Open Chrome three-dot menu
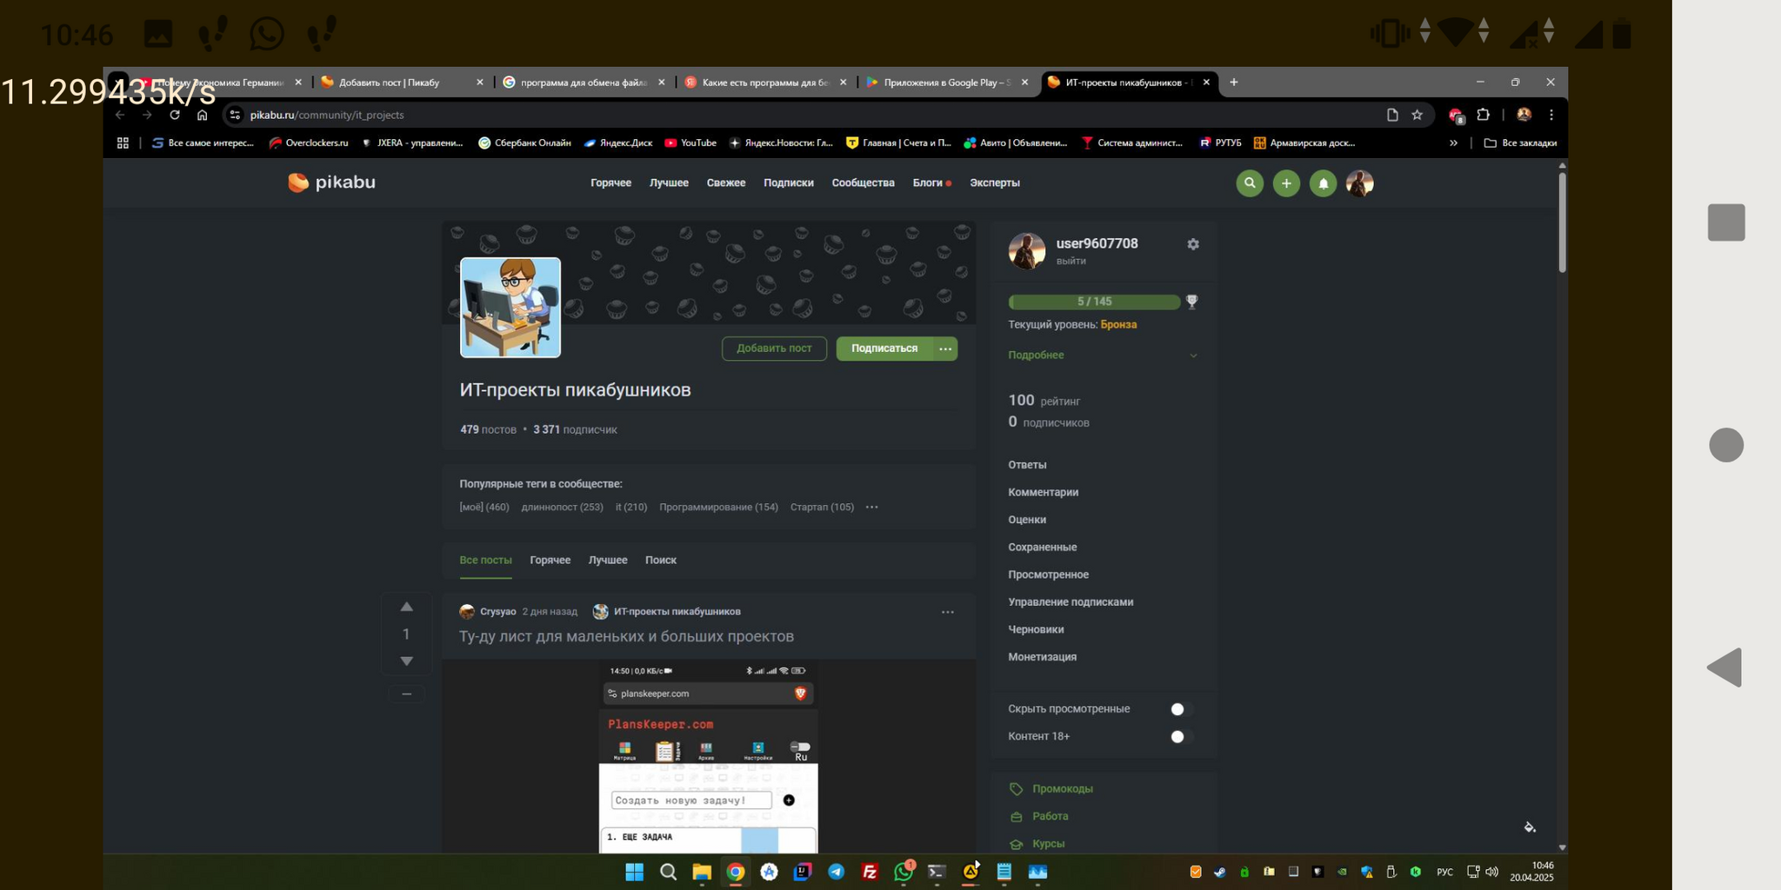This screenshot has width=1781, height=890. click(1551, 115)
